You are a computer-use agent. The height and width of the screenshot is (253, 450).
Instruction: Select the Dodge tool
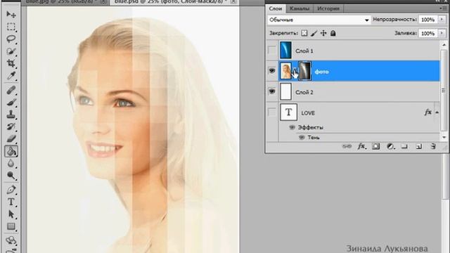tap(11, 176)
